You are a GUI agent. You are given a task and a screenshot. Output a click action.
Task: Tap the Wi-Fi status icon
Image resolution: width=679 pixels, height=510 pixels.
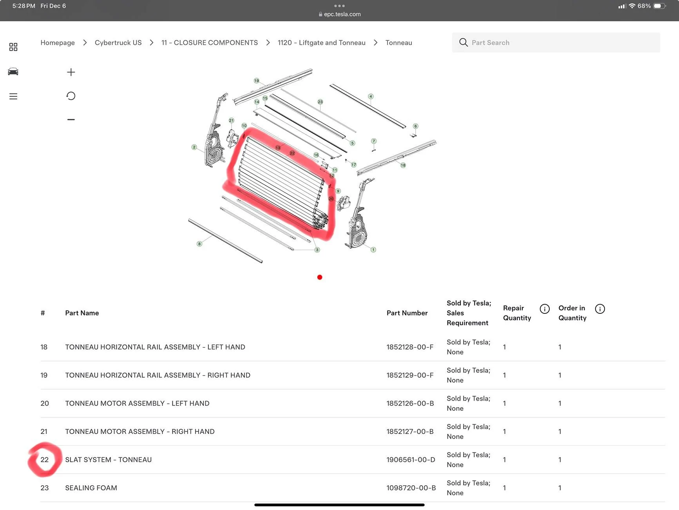(632, 6)
